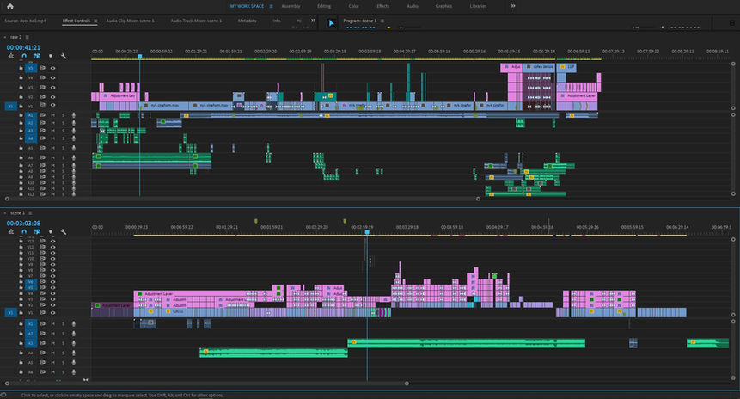Screen dimensions: 740x399
Task: Hide track V5 output in raw 2 timeline
Action: [52, 67]
